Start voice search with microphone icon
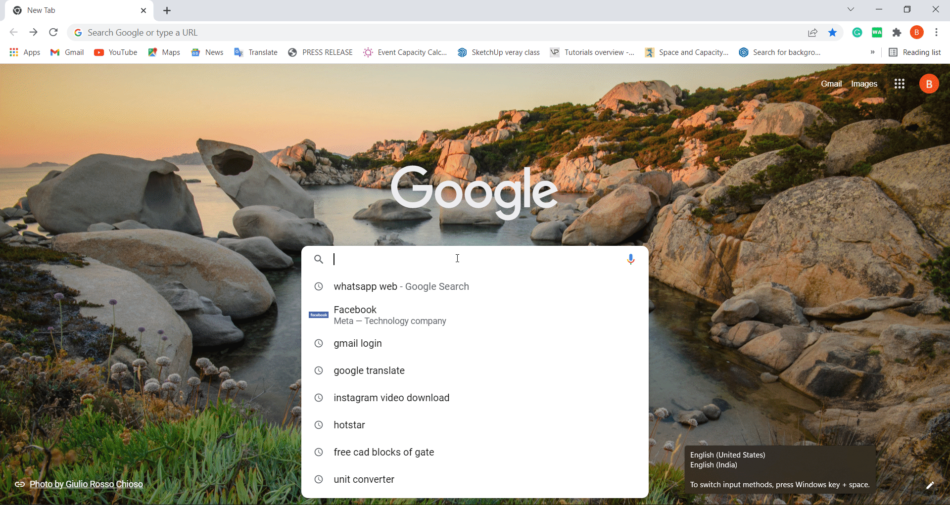The image size is (950, 505). pos(631,259)
